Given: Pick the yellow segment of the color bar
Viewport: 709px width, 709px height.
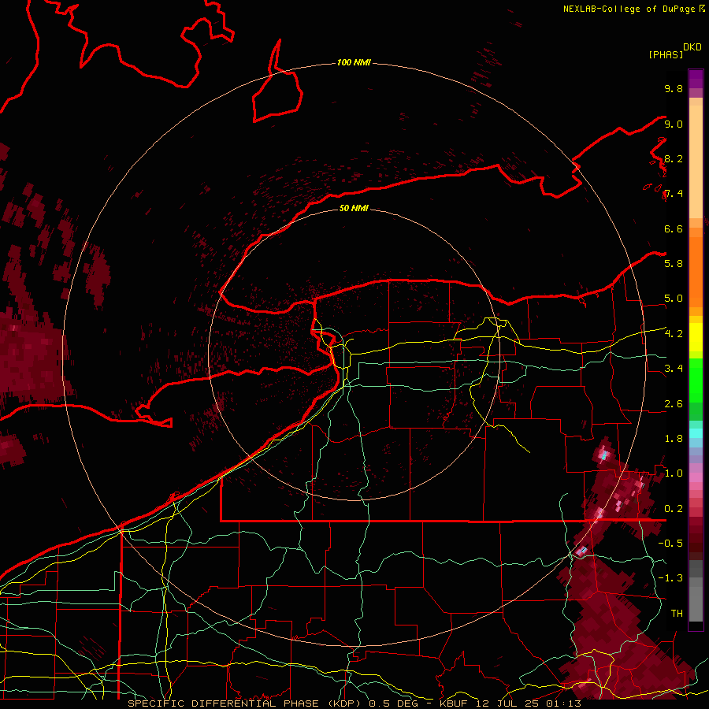Looking at the screenshot, I should coord(696,337).
